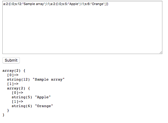Click the "[0]=>" key above Apple string
This screenshot has width=168, height=123.
(17, 93)
